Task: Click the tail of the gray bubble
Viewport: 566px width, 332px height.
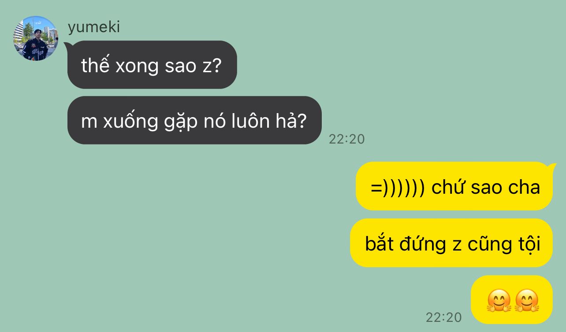Action: (67, 44)
